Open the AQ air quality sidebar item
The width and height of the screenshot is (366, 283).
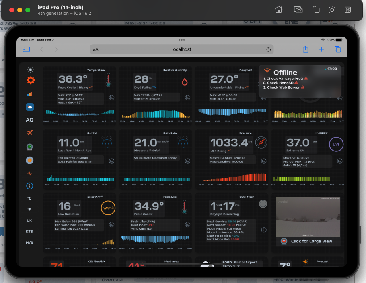click(x=30, y=120)
